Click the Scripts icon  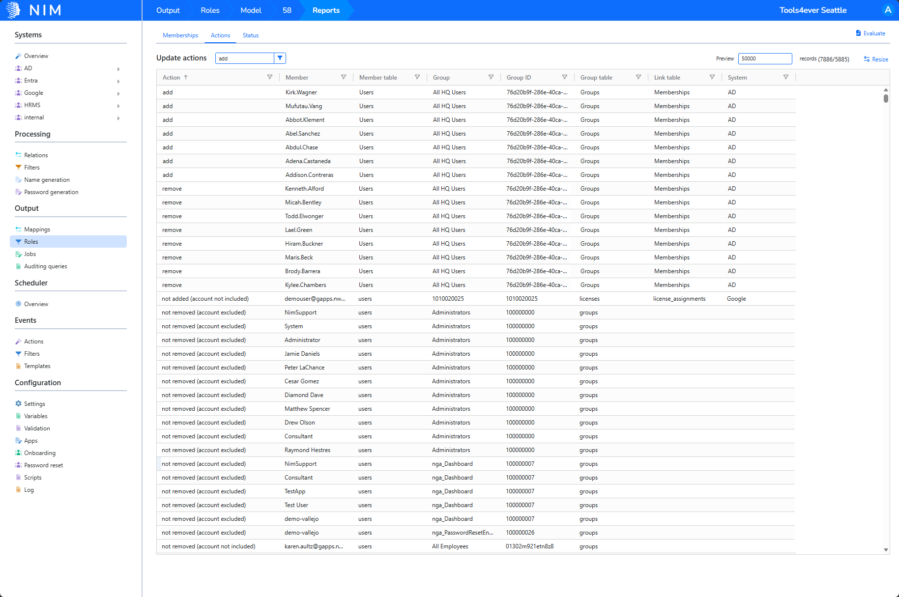click(18, 478)
